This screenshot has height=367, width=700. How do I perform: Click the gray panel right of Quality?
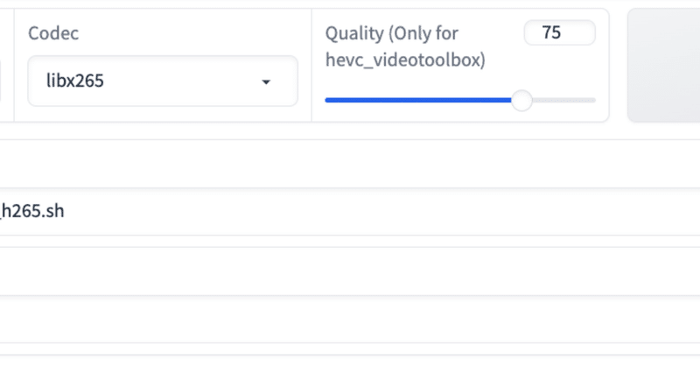tap(664, 65)
